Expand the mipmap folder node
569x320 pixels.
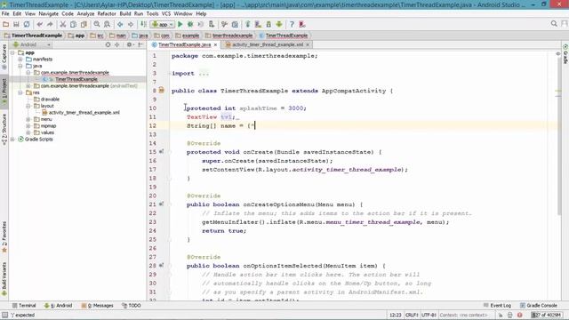(28, 126)
